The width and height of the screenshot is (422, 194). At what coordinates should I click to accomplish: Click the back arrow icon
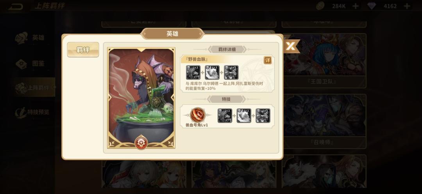pyautogui.click(x=15, y=6)
